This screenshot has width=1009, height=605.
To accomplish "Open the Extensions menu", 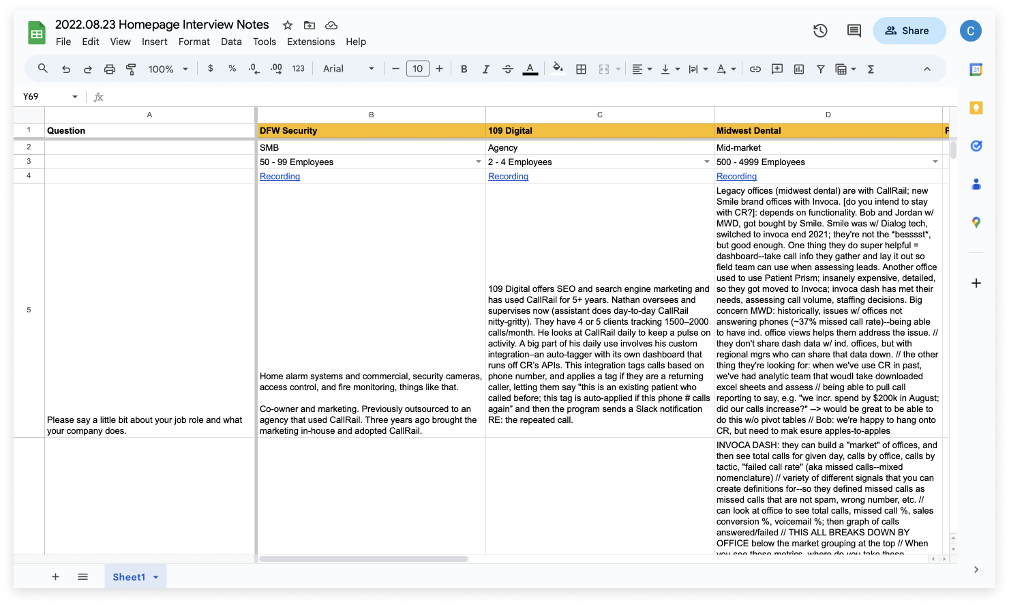I will pyautogui.click(x=311, y=42).
